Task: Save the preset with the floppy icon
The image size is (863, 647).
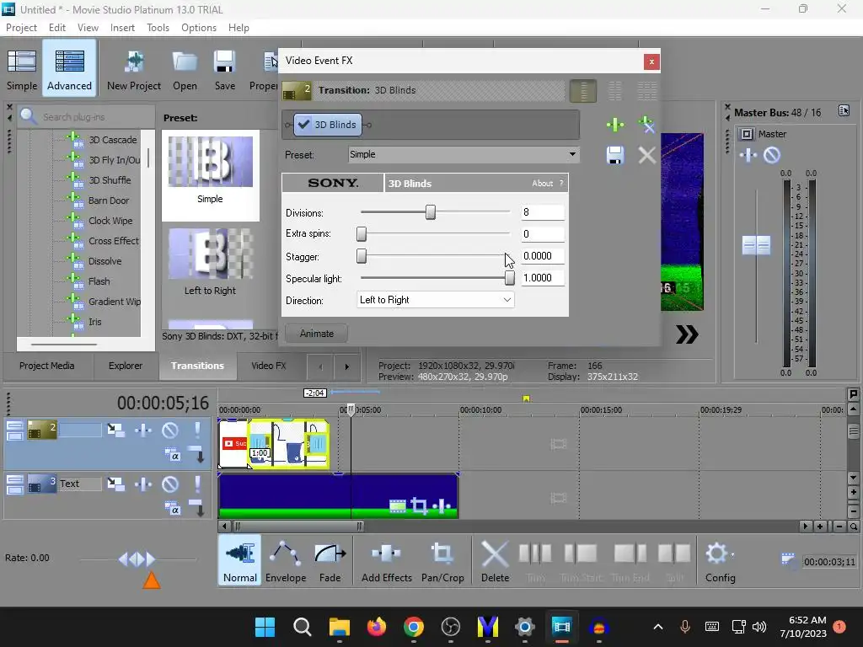Action: [x=614, y=155]
